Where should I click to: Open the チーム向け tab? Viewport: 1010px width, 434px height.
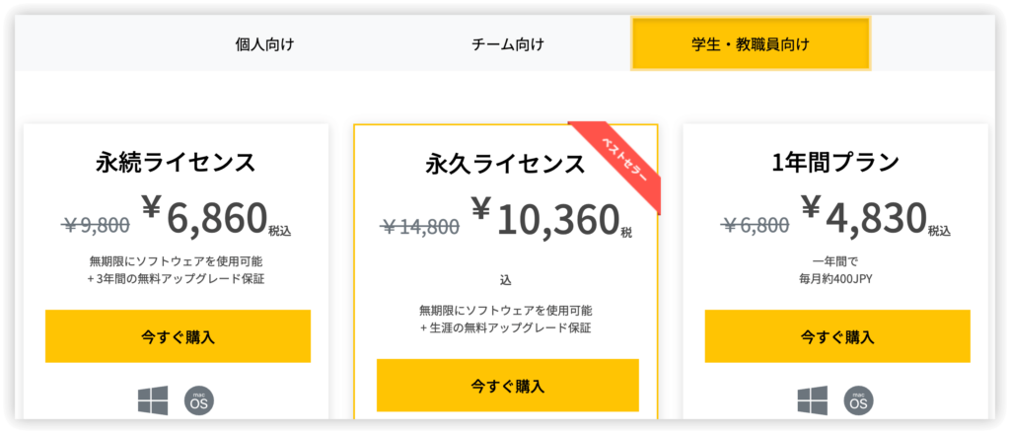click(508, 44)
